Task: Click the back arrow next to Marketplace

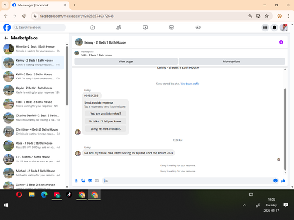Action: (x=6, y=38)
